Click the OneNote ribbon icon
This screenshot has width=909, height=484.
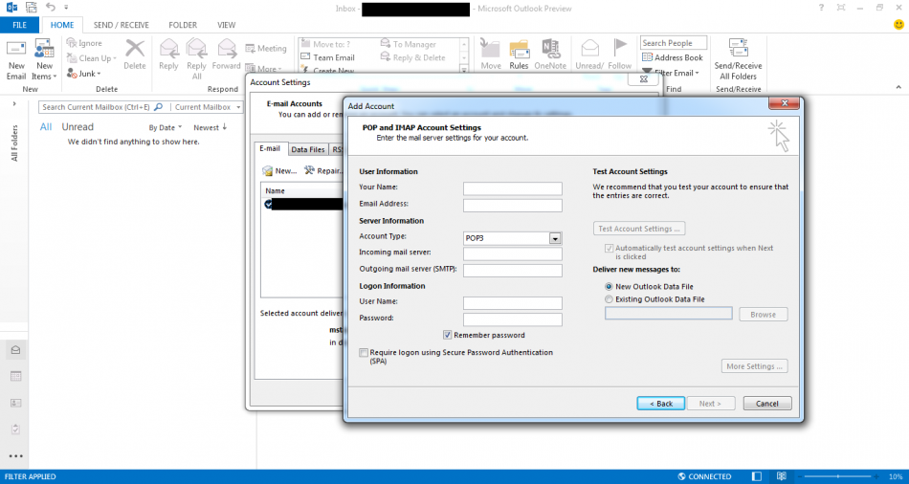coord(550,49)
